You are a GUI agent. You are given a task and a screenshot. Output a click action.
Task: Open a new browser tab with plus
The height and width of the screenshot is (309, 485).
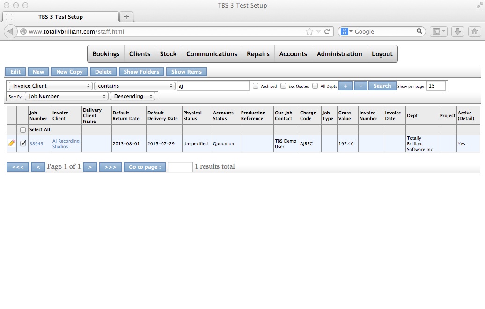point(126,17)
